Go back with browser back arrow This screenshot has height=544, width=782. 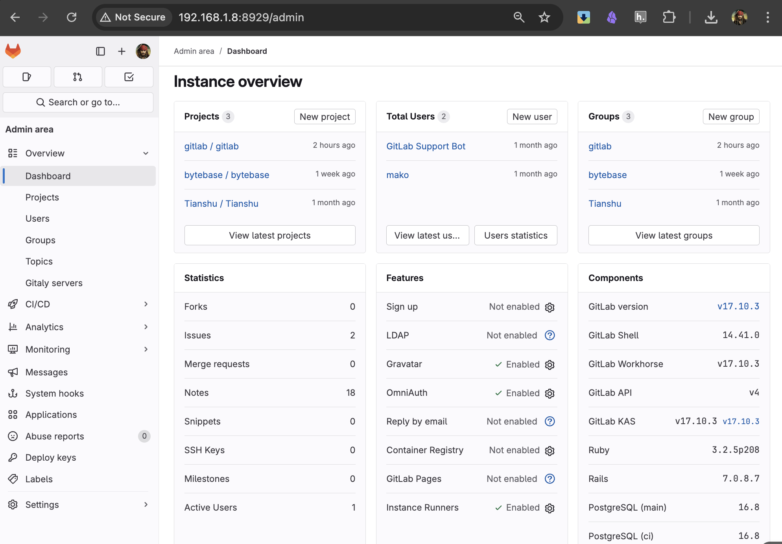(15, 17)
